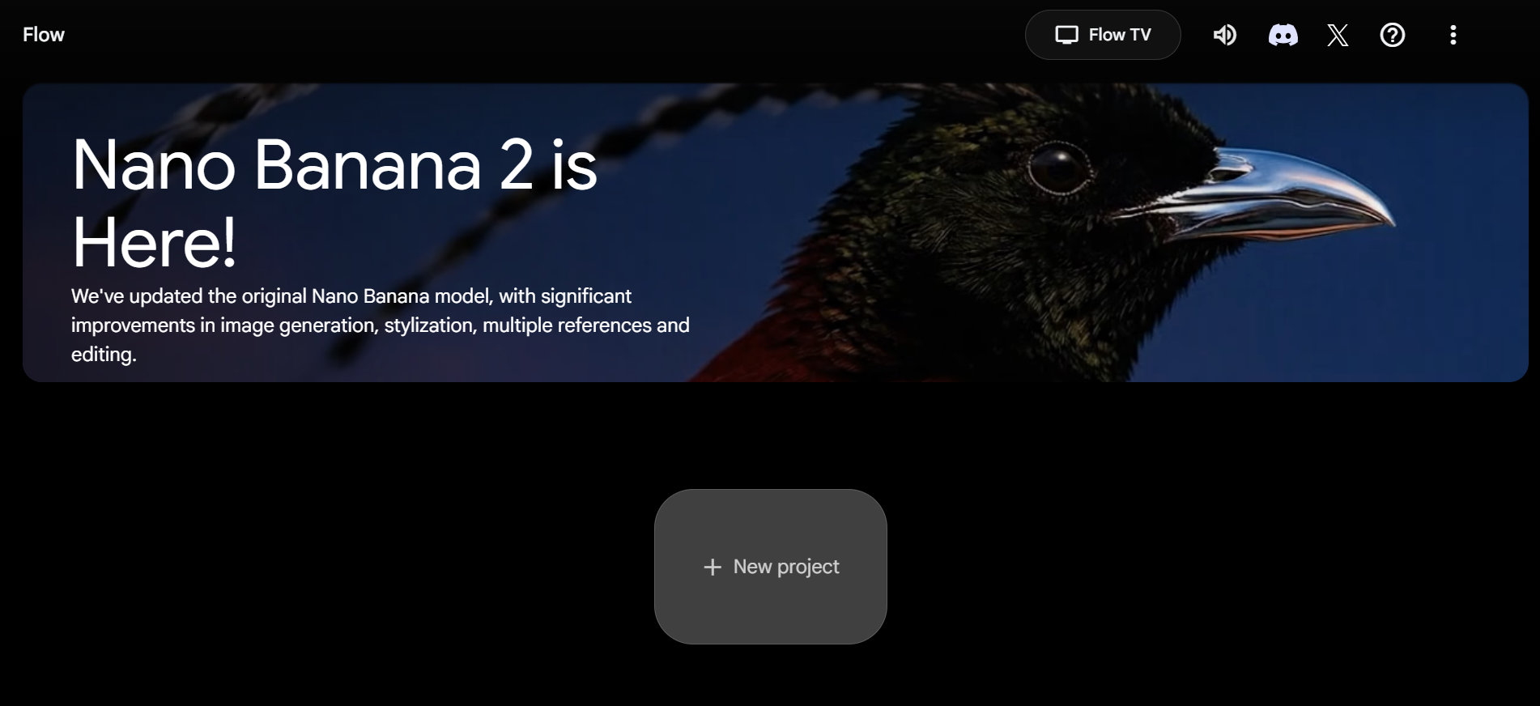Click the banner description about Nano Banana model
Viewport: 1540px width, 706px height.
(381, 325)
